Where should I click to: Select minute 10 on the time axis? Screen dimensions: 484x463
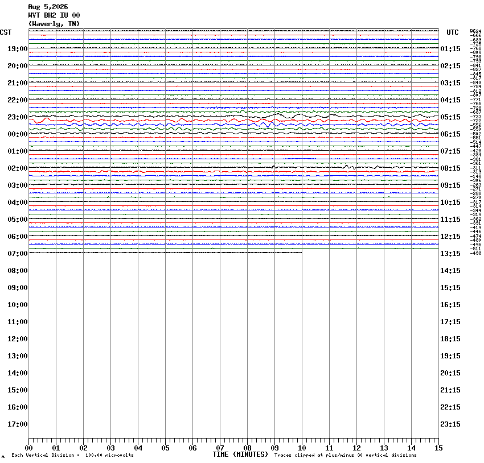302,448
